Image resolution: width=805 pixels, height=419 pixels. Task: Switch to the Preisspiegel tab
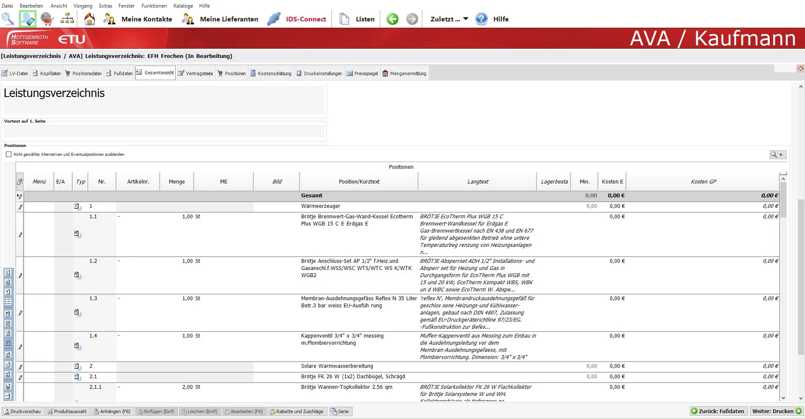pos(362,73)
